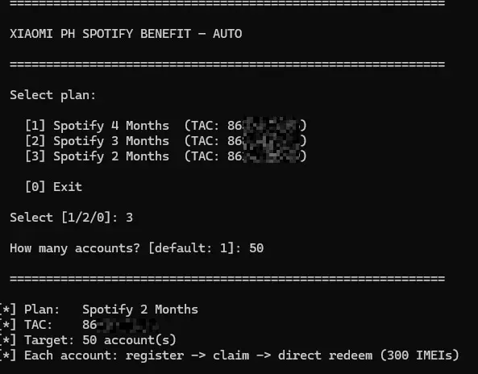The width and height of the screenshot is (478, 374).
Task: Click the 'Plan: Spotify 2 Months' status line
Action: (99, 310)
